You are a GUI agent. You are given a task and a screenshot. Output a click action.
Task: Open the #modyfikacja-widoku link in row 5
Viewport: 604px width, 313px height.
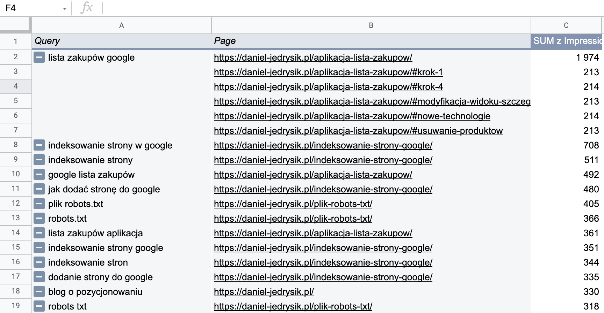pyautogui.click(x=372, y=101)
